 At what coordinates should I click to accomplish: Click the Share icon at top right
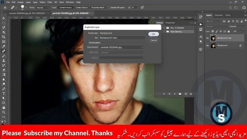coord(244,8)
